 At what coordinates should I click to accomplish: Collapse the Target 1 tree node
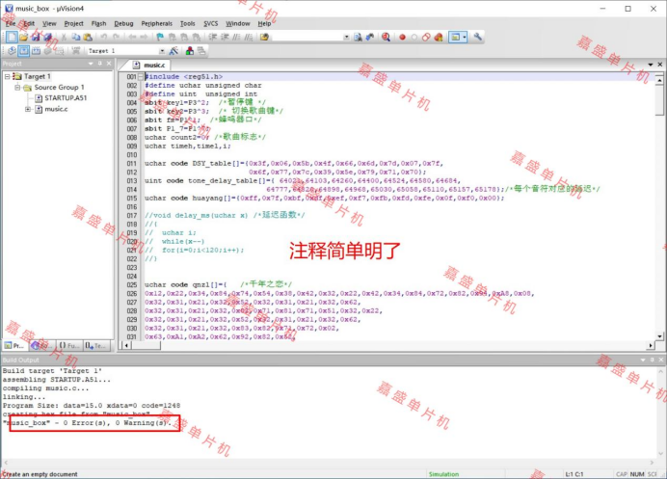click(8, 76)
